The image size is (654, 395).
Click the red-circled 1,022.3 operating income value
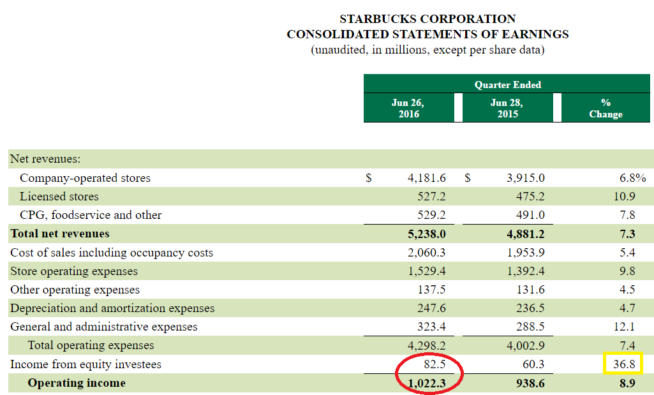(426, 383)
